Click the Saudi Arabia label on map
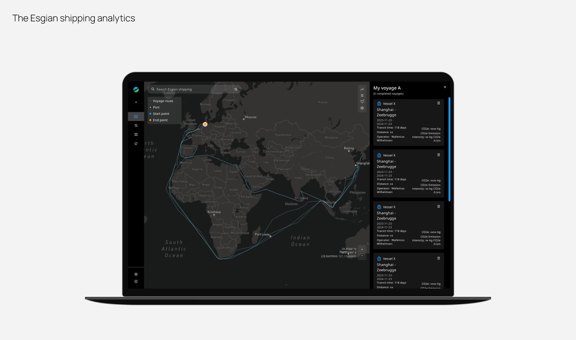 tap(253, 176)
